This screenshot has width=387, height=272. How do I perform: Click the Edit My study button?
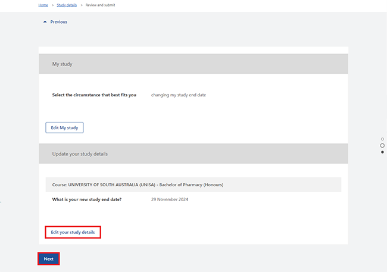(x=64, y=127)
